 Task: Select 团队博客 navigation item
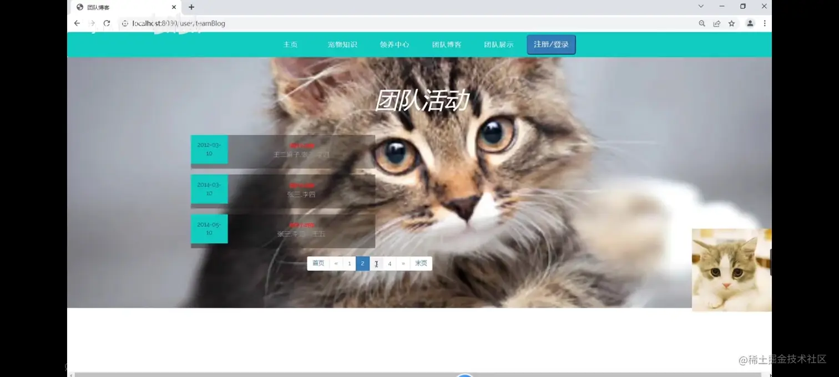point(447,44)
